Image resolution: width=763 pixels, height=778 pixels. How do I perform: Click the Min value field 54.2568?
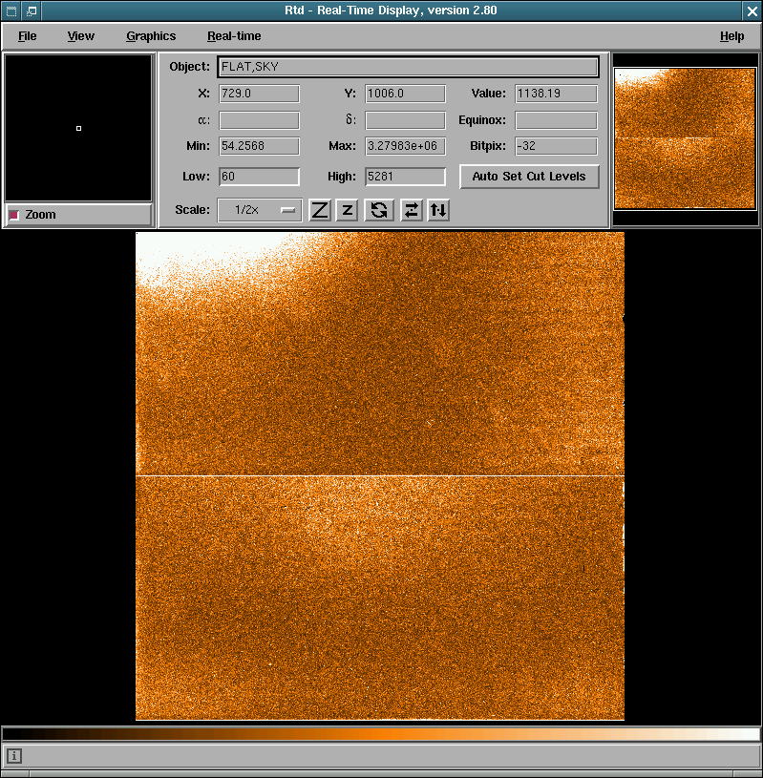pos(259,146)
